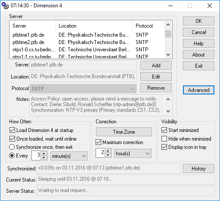Select ptbtime2.ptb.de in server list
Image resolution: width=220 pixels, height=201 pixels.
click(28, 42)
